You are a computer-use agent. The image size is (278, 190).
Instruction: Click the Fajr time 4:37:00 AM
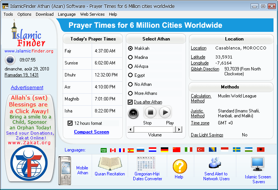105,51
